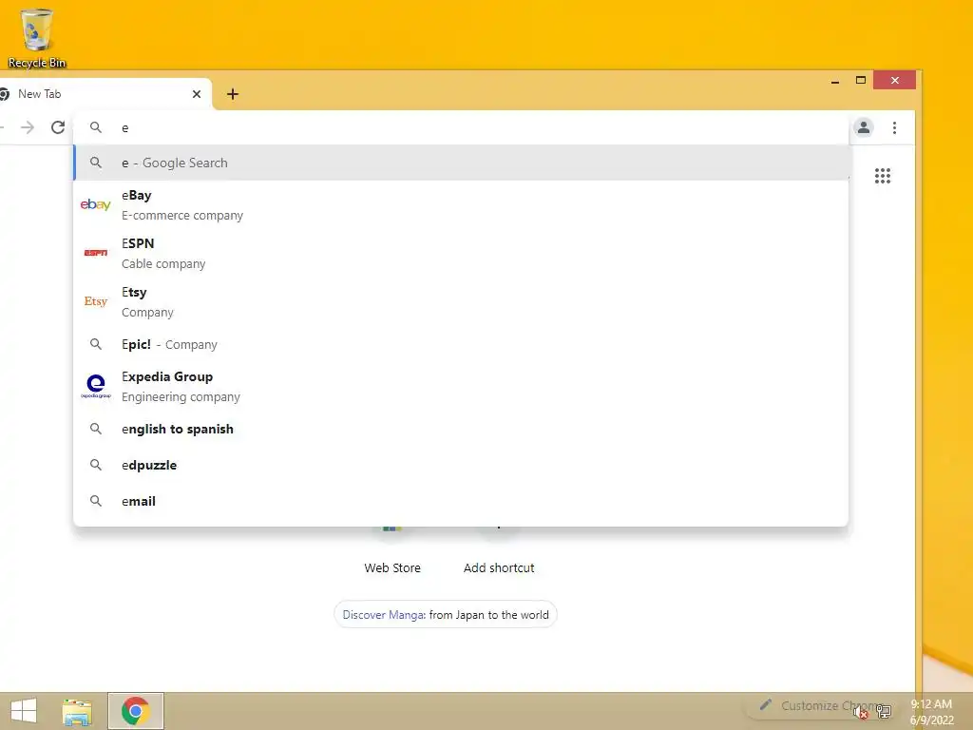Click the taskbar volume icon

(x=861, y=712)
